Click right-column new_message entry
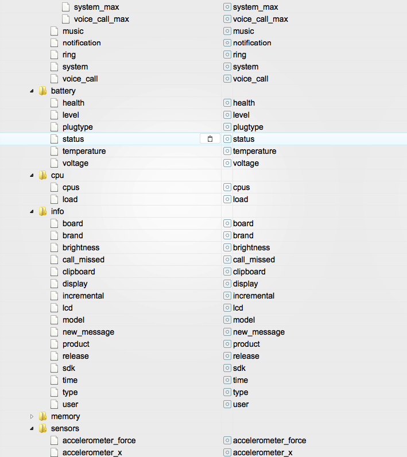This screenshot has width=407, height=457. 259,332
